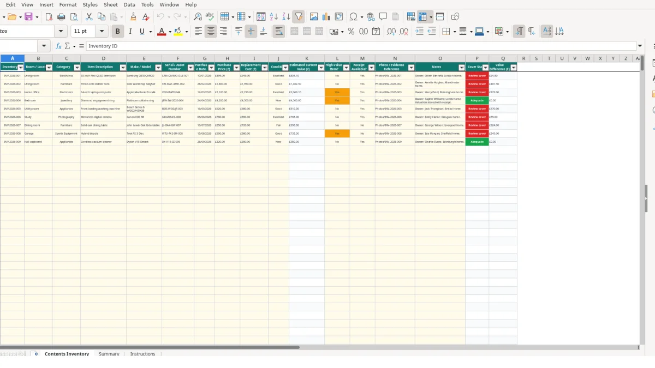This screenshot has height=368, width=655.
Task: Insert a comment
Action: coord(383,17)
